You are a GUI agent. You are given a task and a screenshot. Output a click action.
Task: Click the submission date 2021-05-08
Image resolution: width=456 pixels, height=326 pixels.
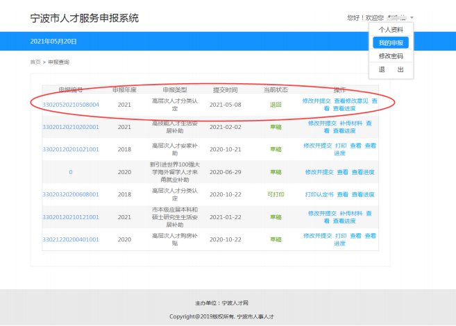pos(226,105)
